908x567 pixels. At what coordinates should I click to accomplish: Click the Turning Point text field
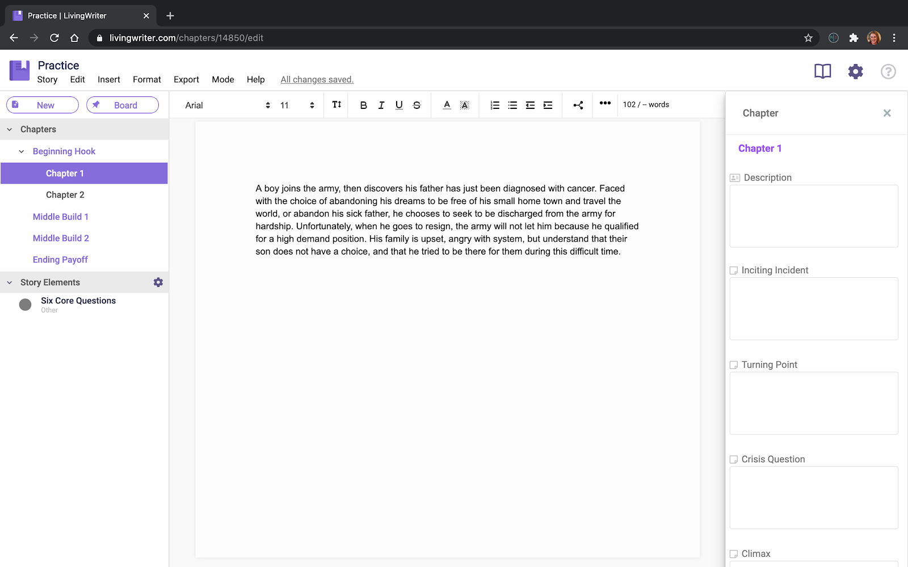(x=814, y=403)
